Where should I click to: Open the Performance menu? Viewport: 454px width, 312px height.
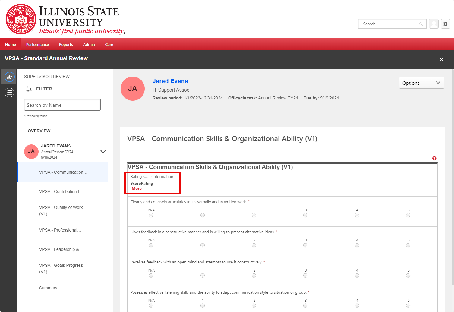click(37, 44)
